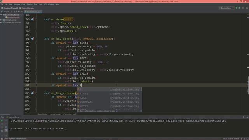Image resolution: width=249 pixels, height=140 pixels.
Task: Open the Window menu
Action: coord(51,4)
